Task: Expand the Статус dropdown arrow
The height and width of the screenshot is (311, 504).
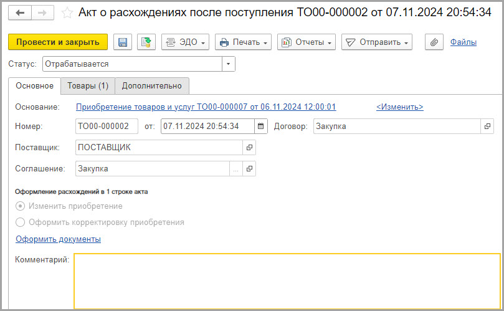Action: pyautogui.click(x=228, y=64)
